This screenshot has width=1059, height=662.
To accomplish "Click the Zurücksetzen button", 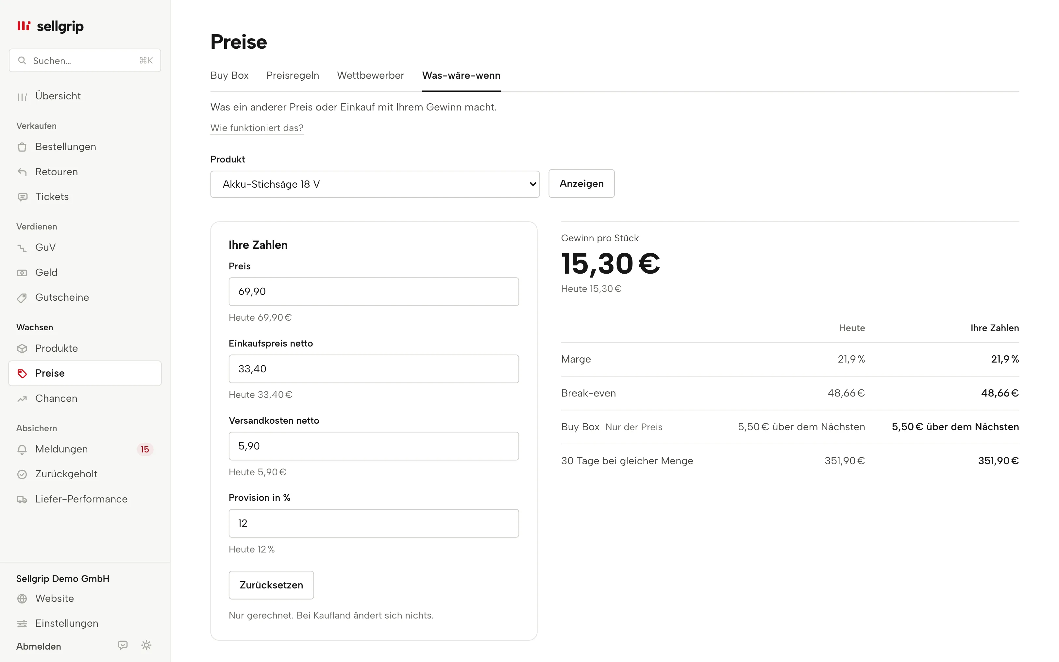I will click(x=271, y=585).
